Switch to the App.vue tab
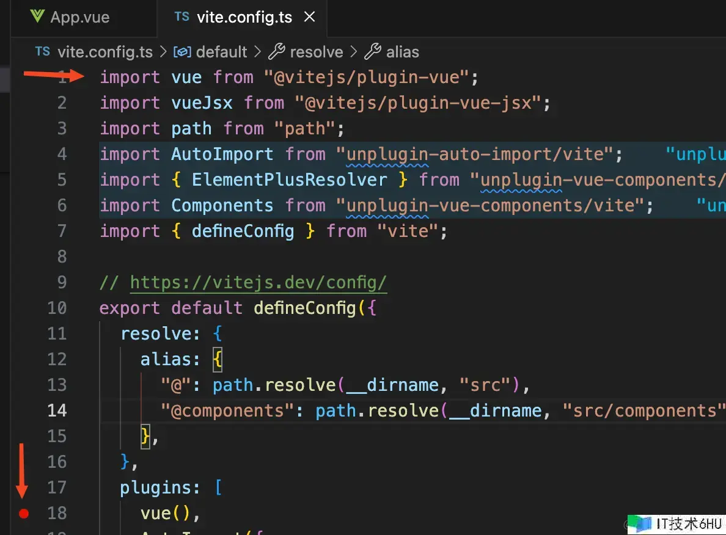 tap(79, 17)
